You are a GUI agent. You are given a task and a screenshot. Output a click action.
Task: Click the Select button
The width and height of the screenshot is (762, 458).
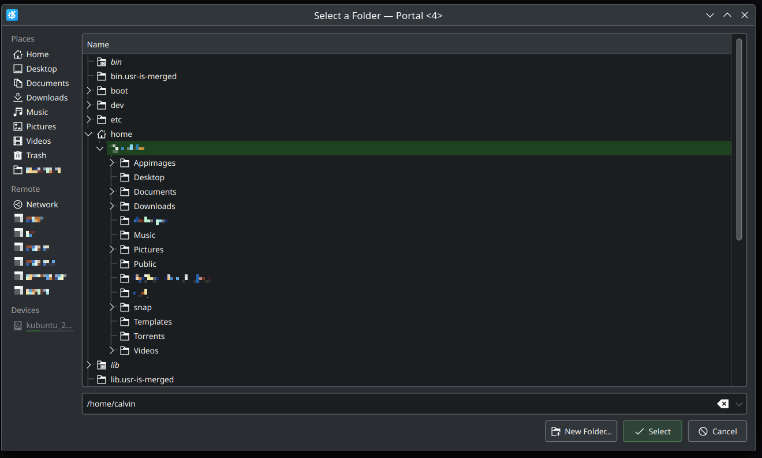point(652,431)
